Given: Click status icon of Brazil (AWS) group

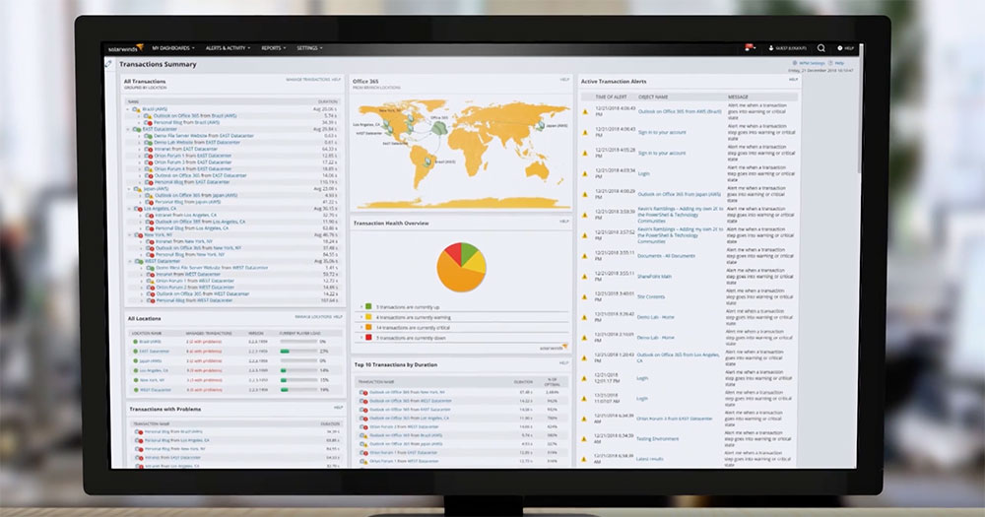Looking at the screenshot, I should pyautogui.click(x=136, y=109).
